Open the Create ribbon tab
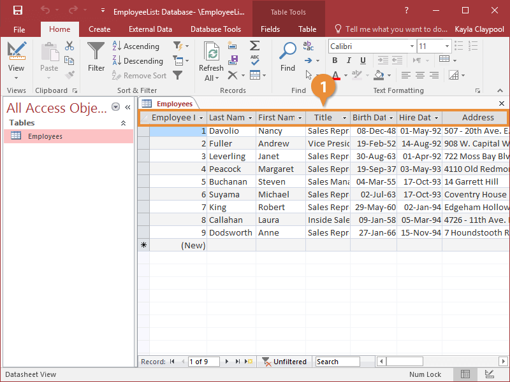 click(x=99, y=29)
